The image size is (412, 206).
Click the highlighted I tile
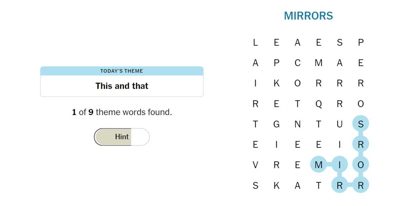click(339, 165)
